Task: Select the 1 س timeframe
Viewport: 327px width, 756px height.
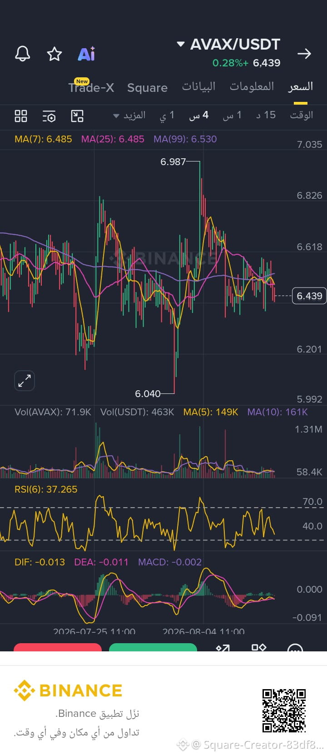Action: click(232, 115)
